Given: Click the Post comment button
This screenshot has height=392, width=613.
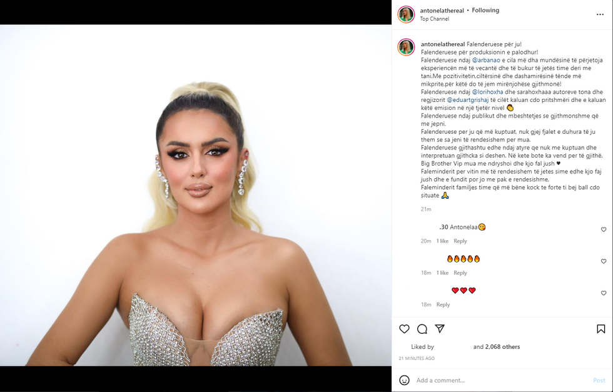Looking at the screenshot, I should tap(599, 380).
